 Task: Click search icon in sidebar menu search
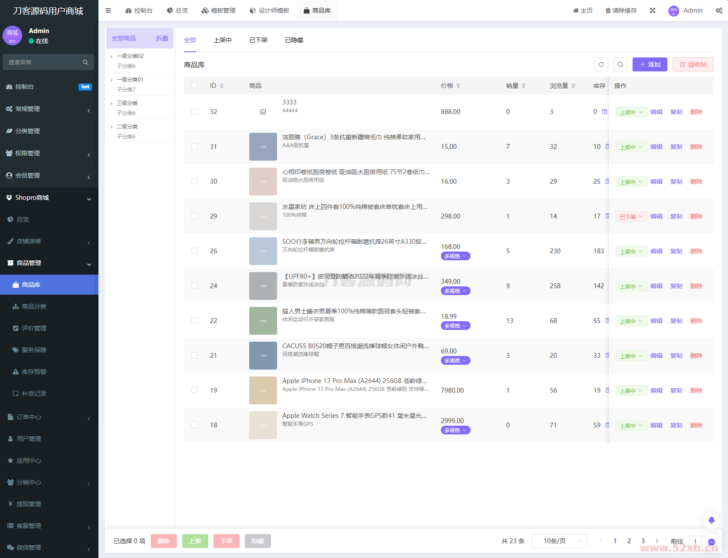[85, 62]
